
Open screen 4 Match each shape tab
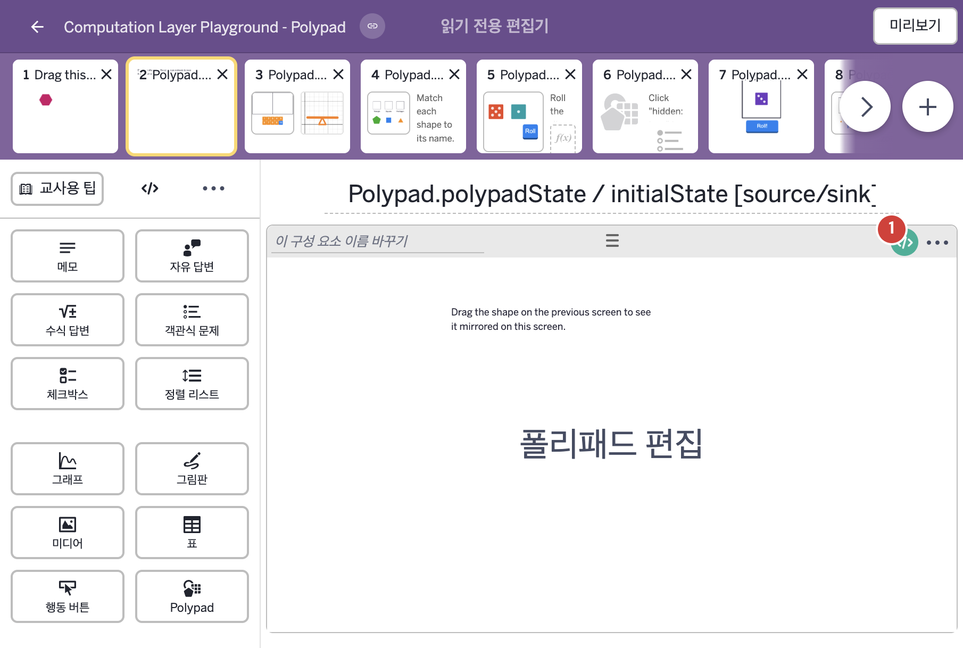pyautogui.click(x=413, y=106)
